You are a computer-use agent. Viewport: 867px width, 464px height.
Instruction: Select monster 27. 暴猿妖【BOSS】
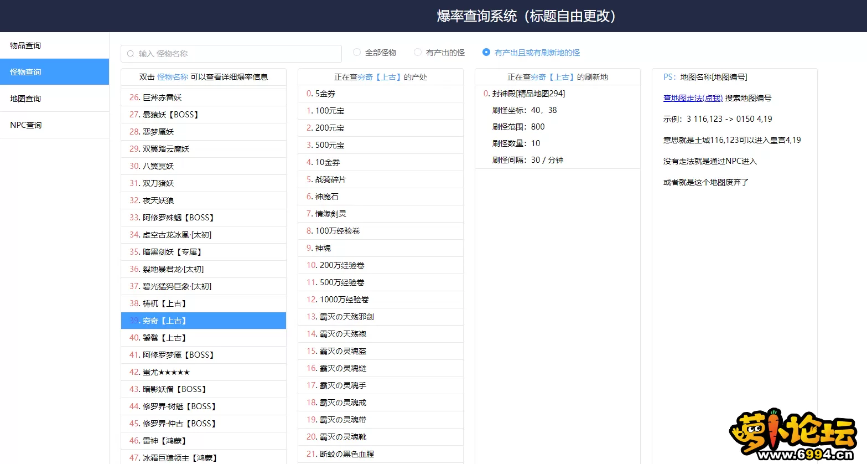204,115
